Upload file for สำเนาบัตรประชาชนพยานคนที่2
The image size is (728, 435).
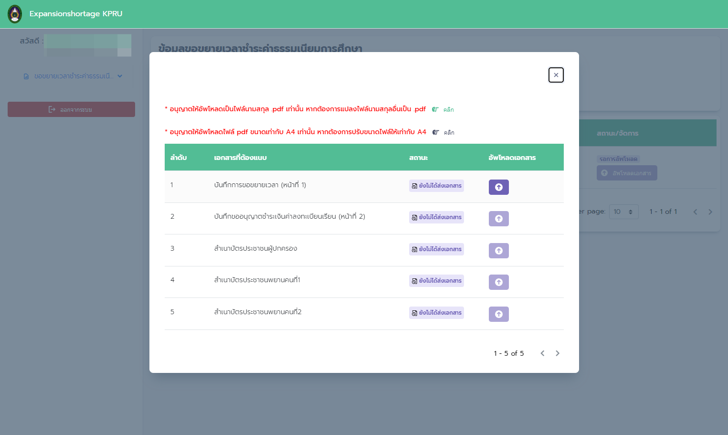coord(499,314)
